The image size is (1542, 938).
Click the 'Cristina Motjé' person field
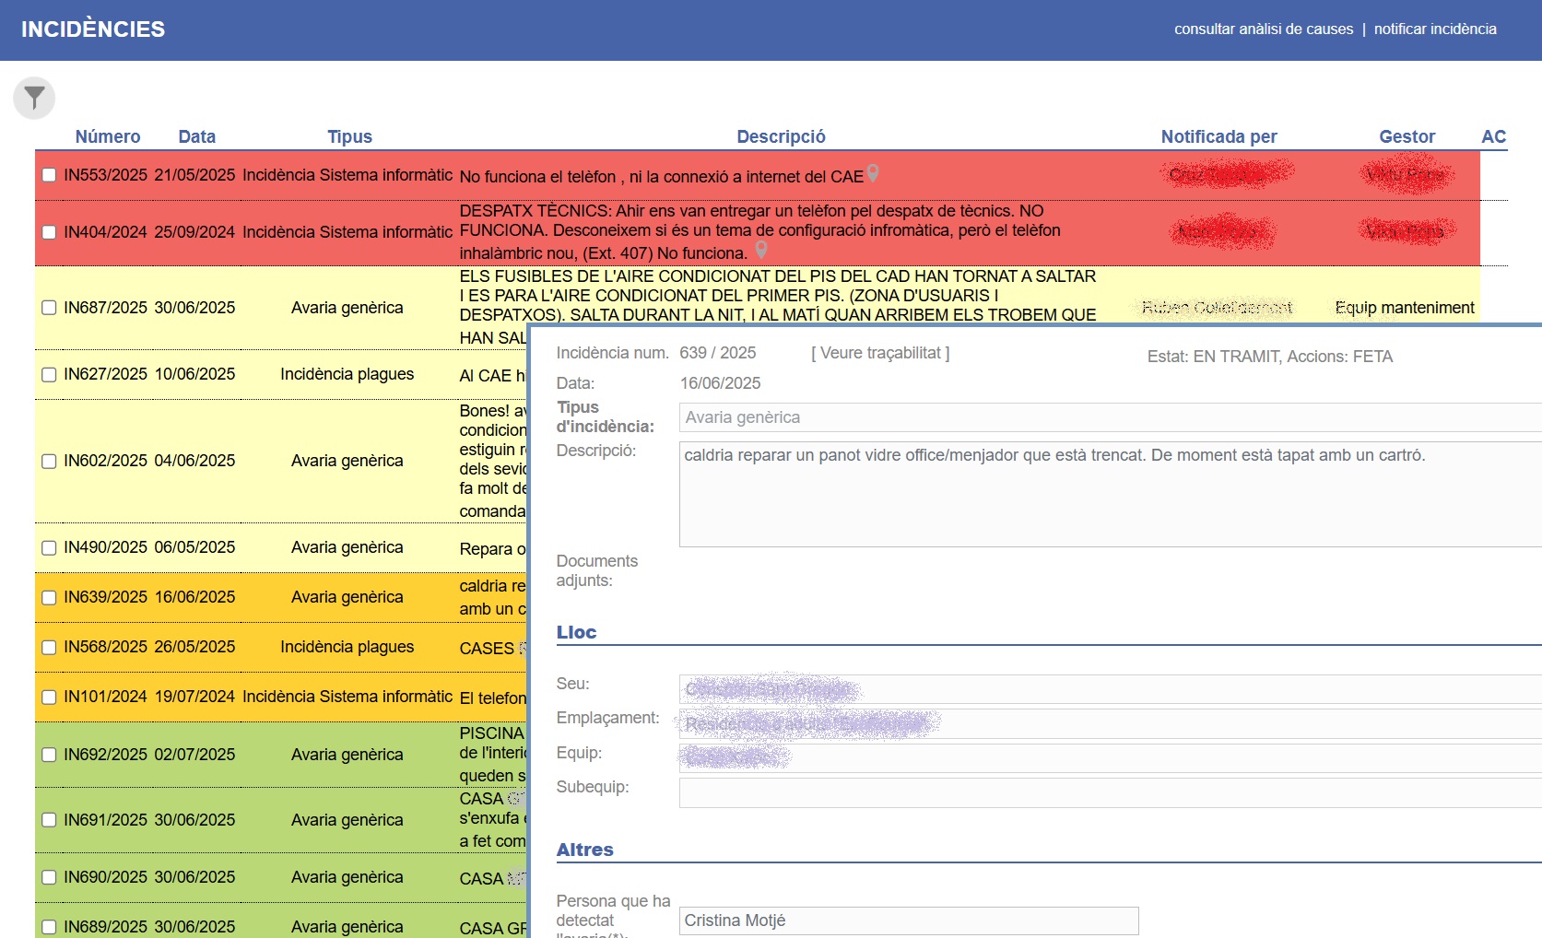coord(909,920)
